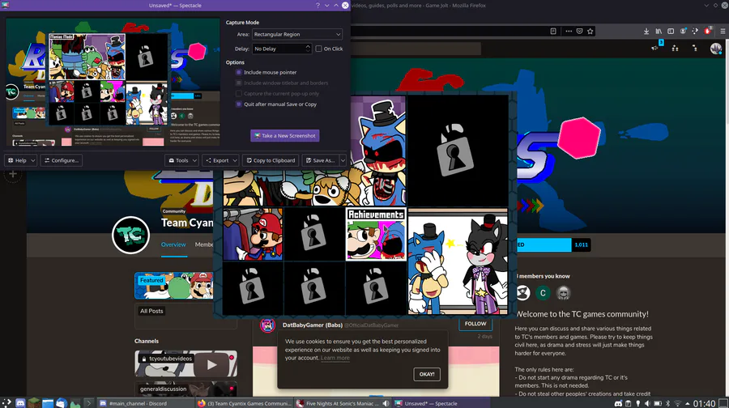This screenshot has height=408, width=729.
Task: Open Game Jolt friends icon
Action: click(675, 48)
